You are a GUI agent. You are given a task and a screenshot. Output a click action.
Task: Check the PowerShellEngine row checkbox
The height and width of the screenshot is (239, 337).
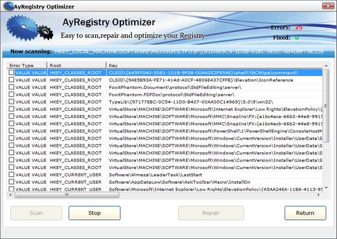(x=11, y=131)
